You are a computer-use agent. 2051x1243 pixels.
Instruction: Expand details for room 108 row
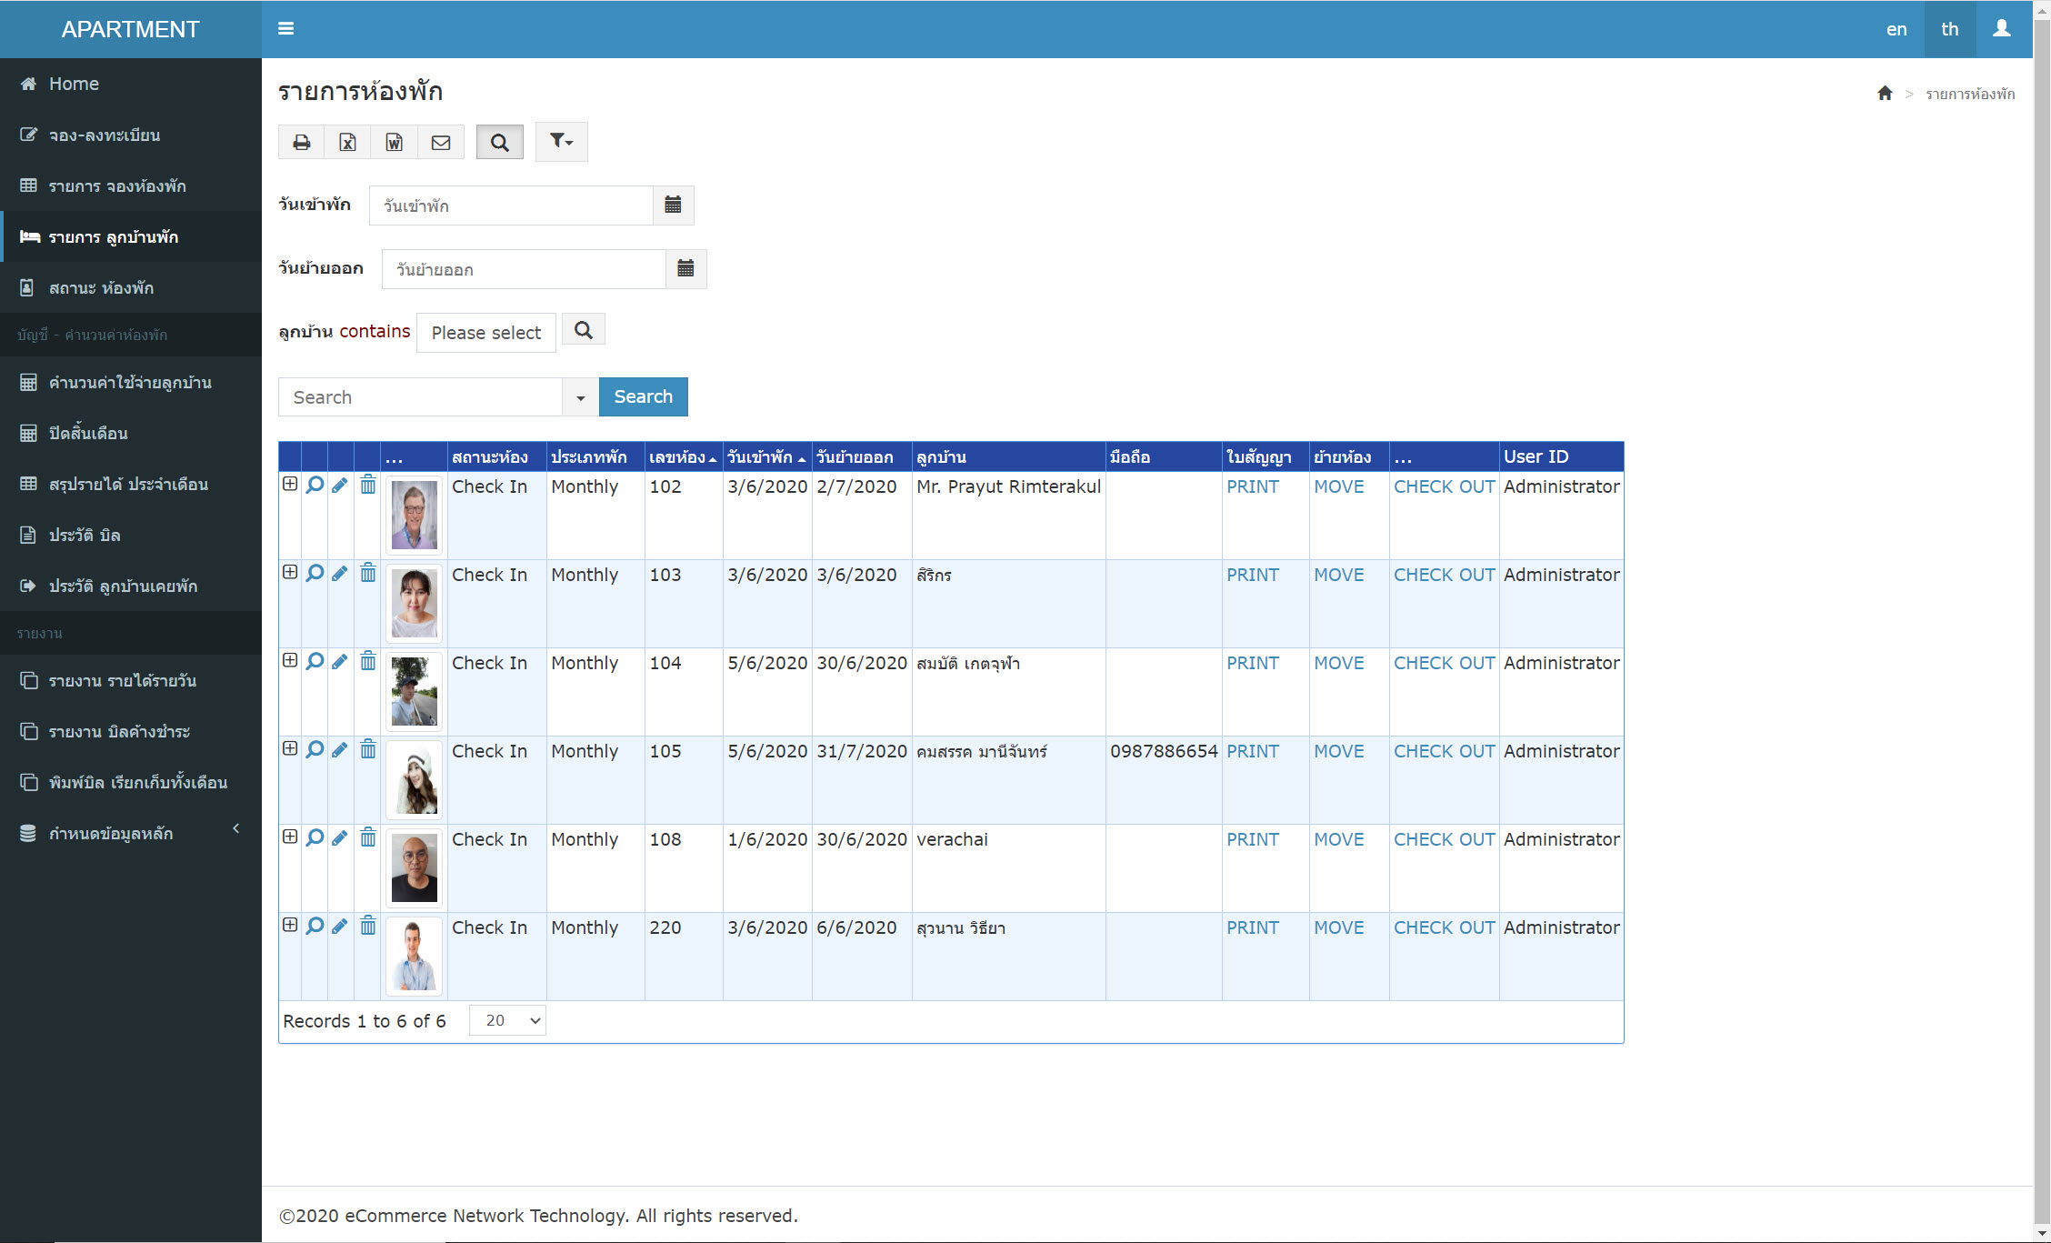pyautogui.click(x=290, y=837)
